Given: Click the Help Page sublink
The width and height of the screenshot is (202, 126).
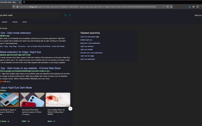Looking at the screenshot, I should click(x=13, y=46).
